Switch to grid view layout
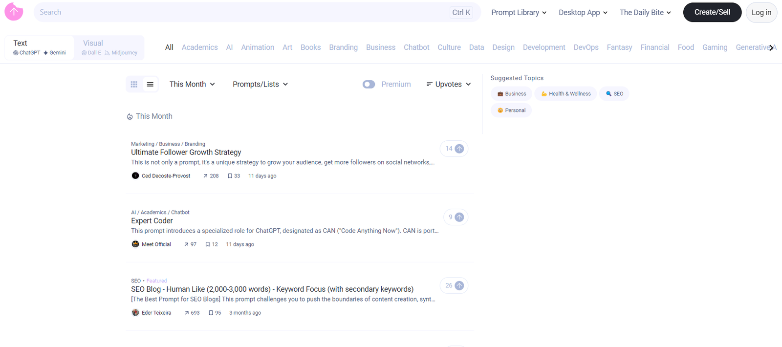The width and height of the screenshot is (782, 347). pyautogui.click(x=134, y=85)
